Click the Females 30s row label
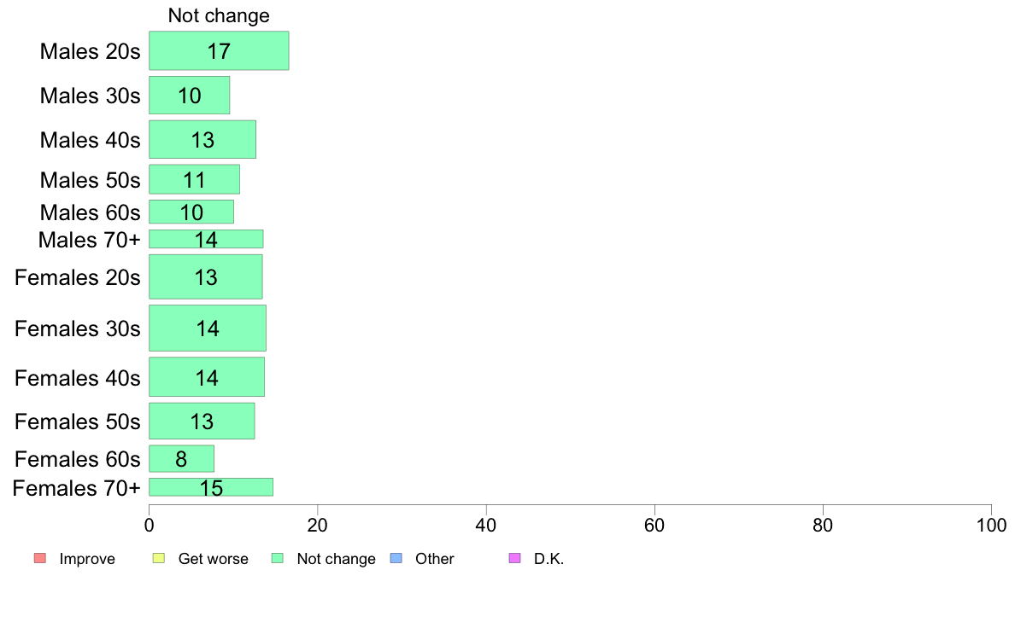The height and width of the screenshot is (628, 1015). 78,329
